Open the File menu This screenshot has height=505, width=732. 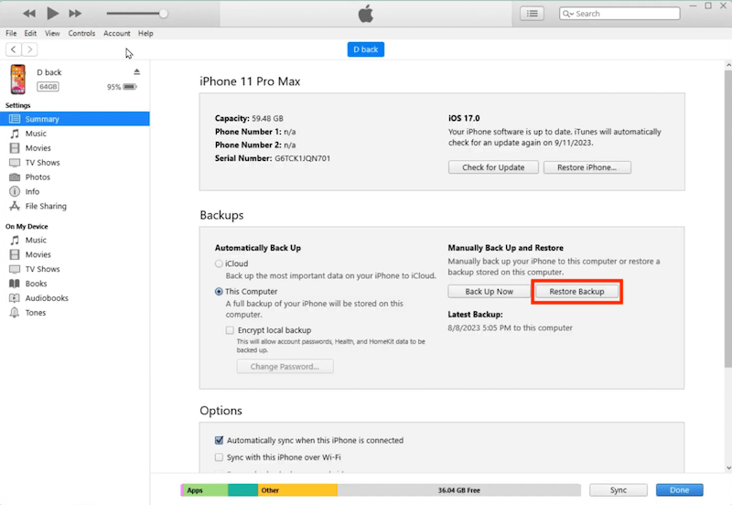(x=11, y=33)
